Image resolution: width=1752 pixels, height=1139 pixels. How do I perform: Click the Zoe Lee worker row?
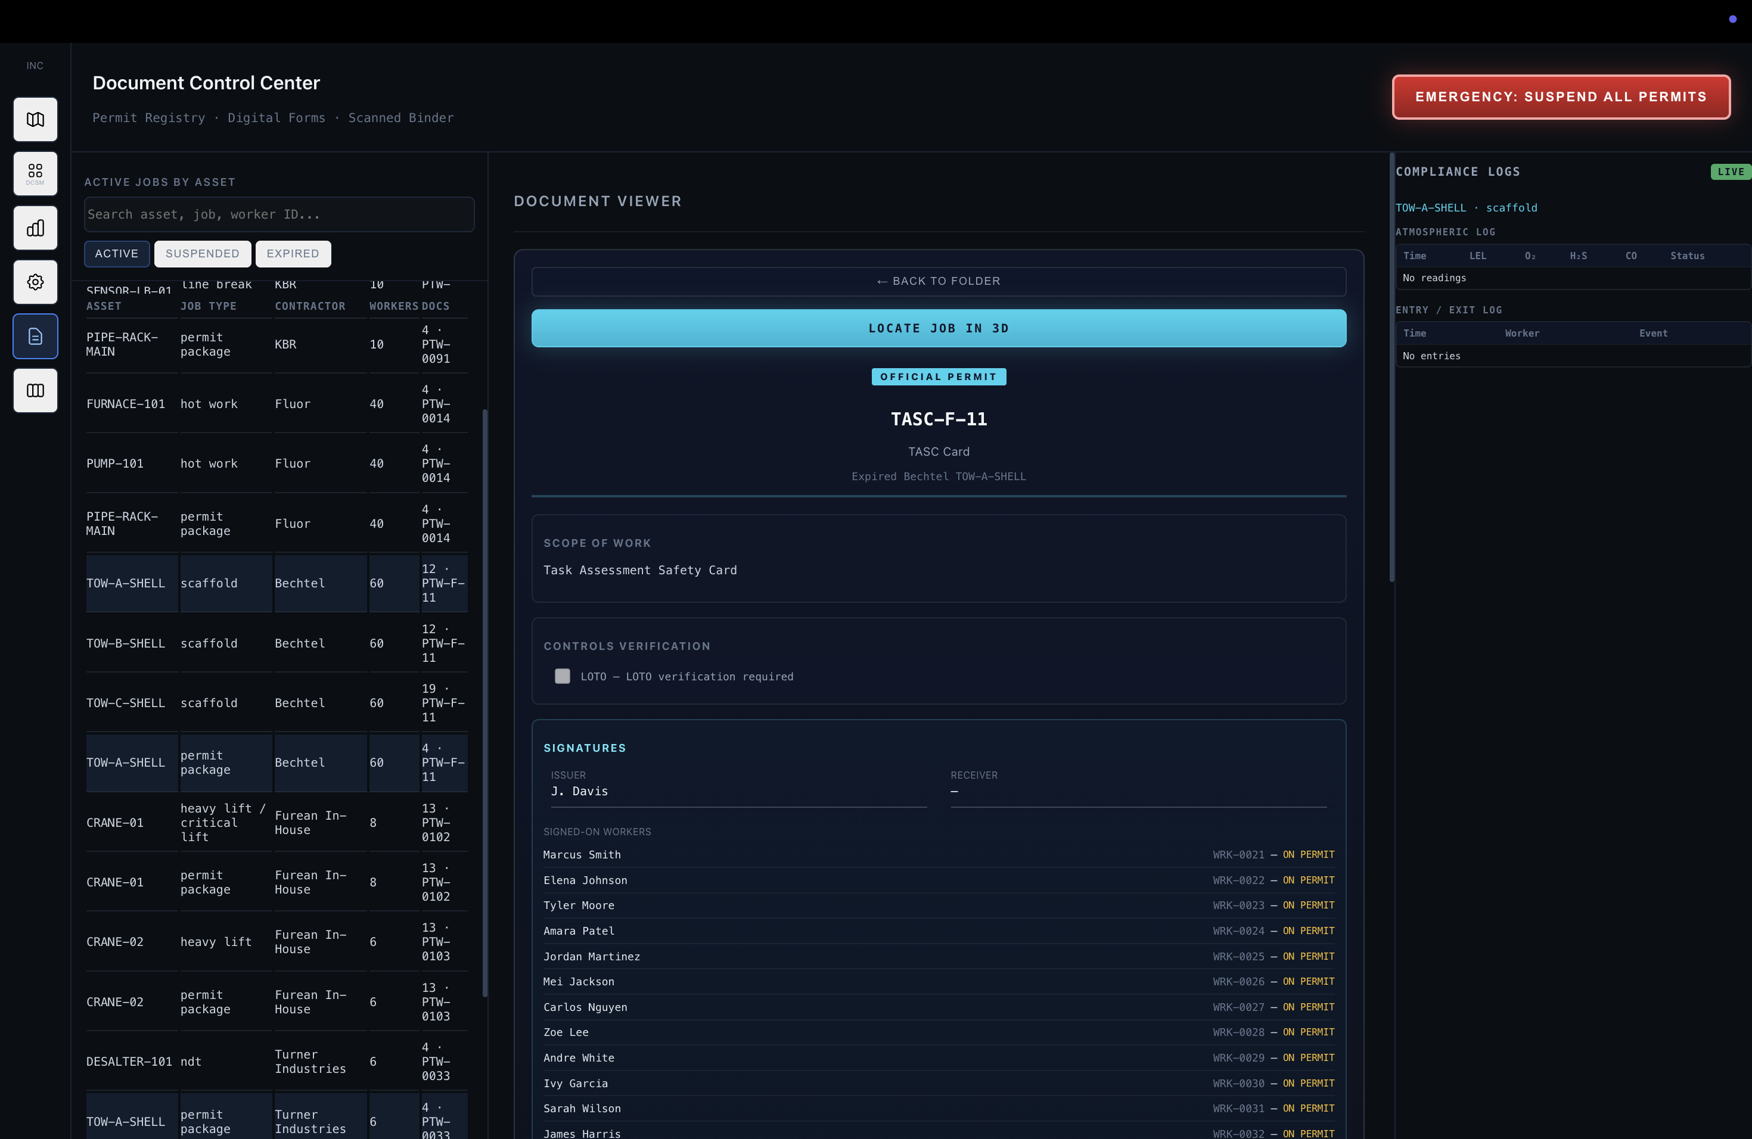click(x=939, y=1032)
